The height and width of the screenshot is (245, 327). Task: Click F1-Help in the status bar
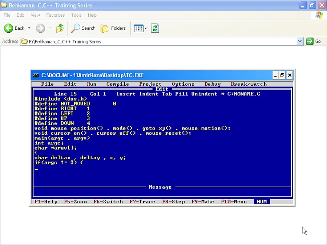(46, 202)
